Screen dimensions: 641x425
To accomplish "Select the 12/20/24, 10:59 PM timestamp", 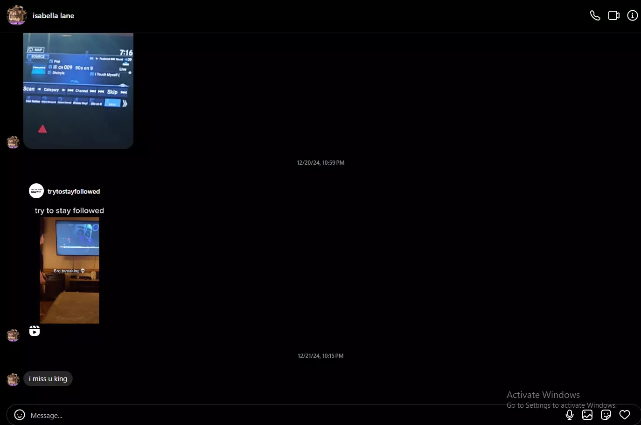I will [320, 163].
